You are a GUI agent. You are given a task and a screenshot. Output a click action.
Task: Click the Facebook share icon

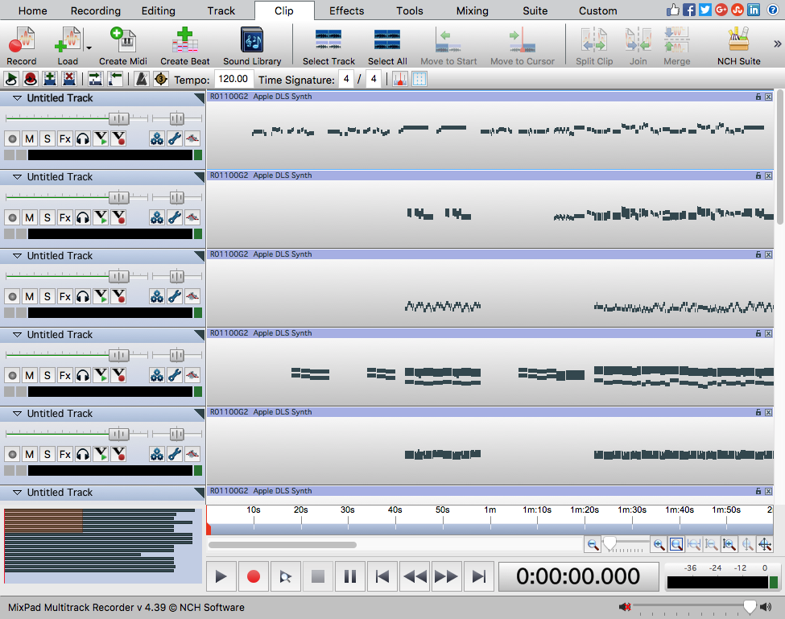click(x=689, y=10)
